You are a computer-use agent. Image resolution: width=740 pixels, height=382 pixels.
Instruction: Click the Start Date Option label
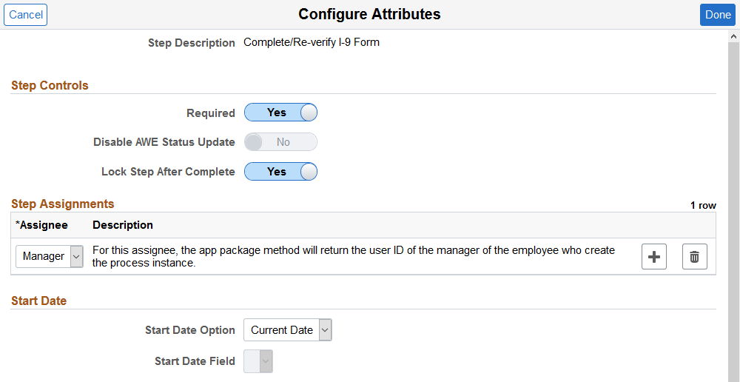(190, 330)
